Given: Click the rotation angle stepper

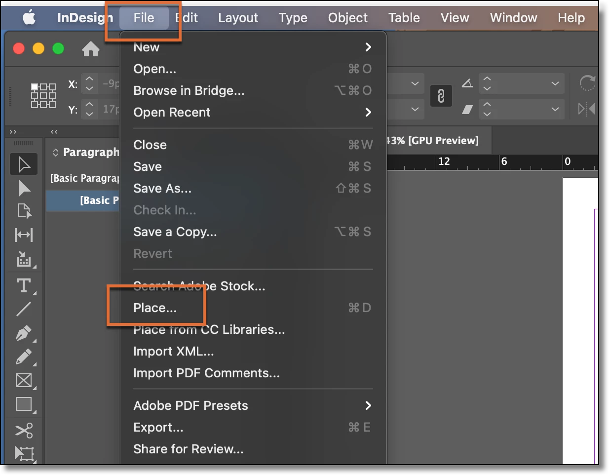Looking at the screenshot, I should tap(487, 83).
